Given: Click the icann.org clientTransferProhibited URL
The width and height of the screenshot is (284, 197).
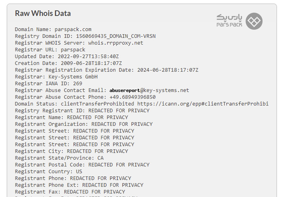Looking at the screenshot, I should pyautogui.click(x=203, y=104).
